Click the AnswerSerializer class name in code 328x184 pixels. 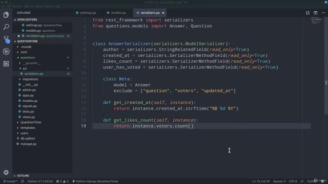pyautogui.click(x=130, y=44)
